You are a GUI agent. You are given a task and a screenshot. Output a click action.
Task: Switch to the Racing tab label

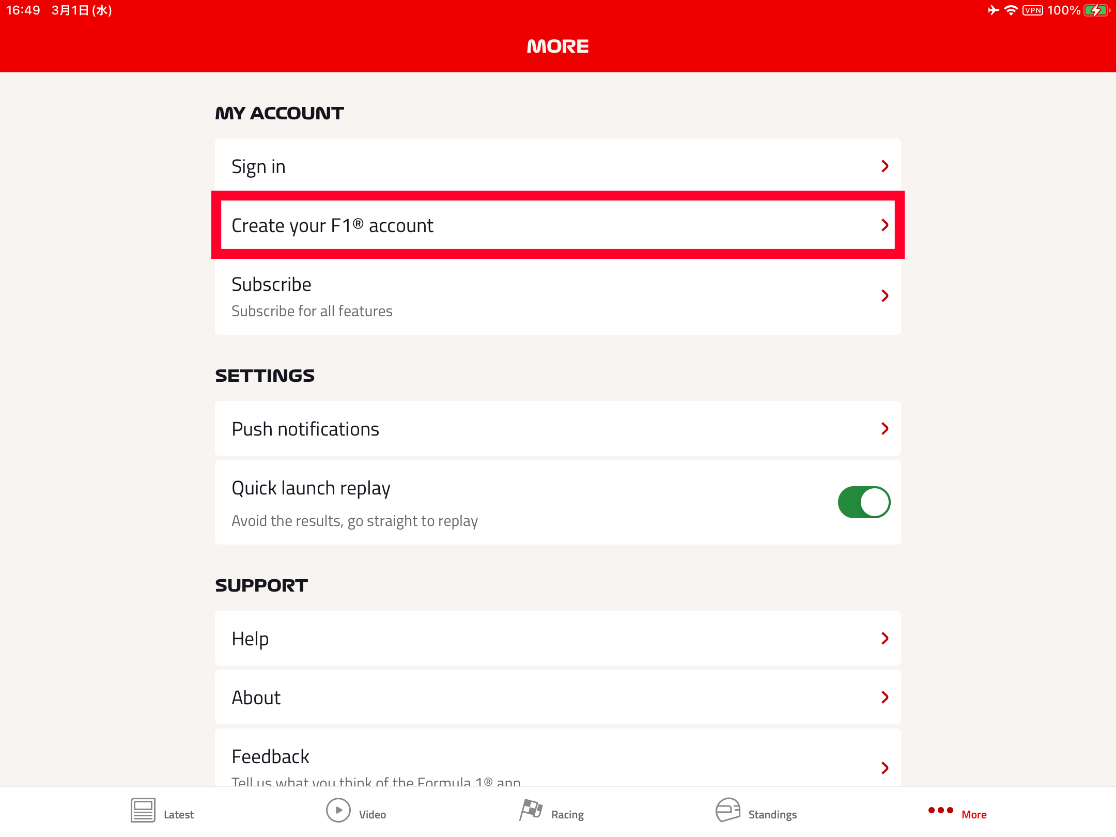[x=567, y=815]
